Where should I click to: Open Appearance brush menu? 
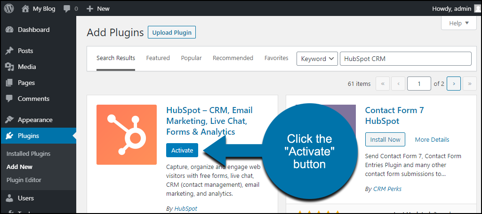click(x=9, y=120)
